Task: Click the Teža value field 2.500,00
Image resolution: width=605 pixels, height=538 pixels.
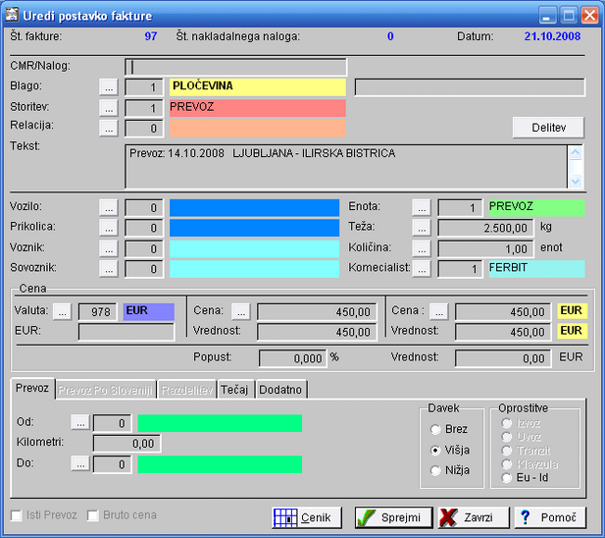Action: [485, 228]
